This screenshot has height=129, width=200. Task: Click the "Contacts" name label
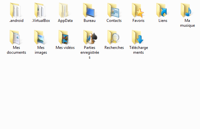(114, 21)
